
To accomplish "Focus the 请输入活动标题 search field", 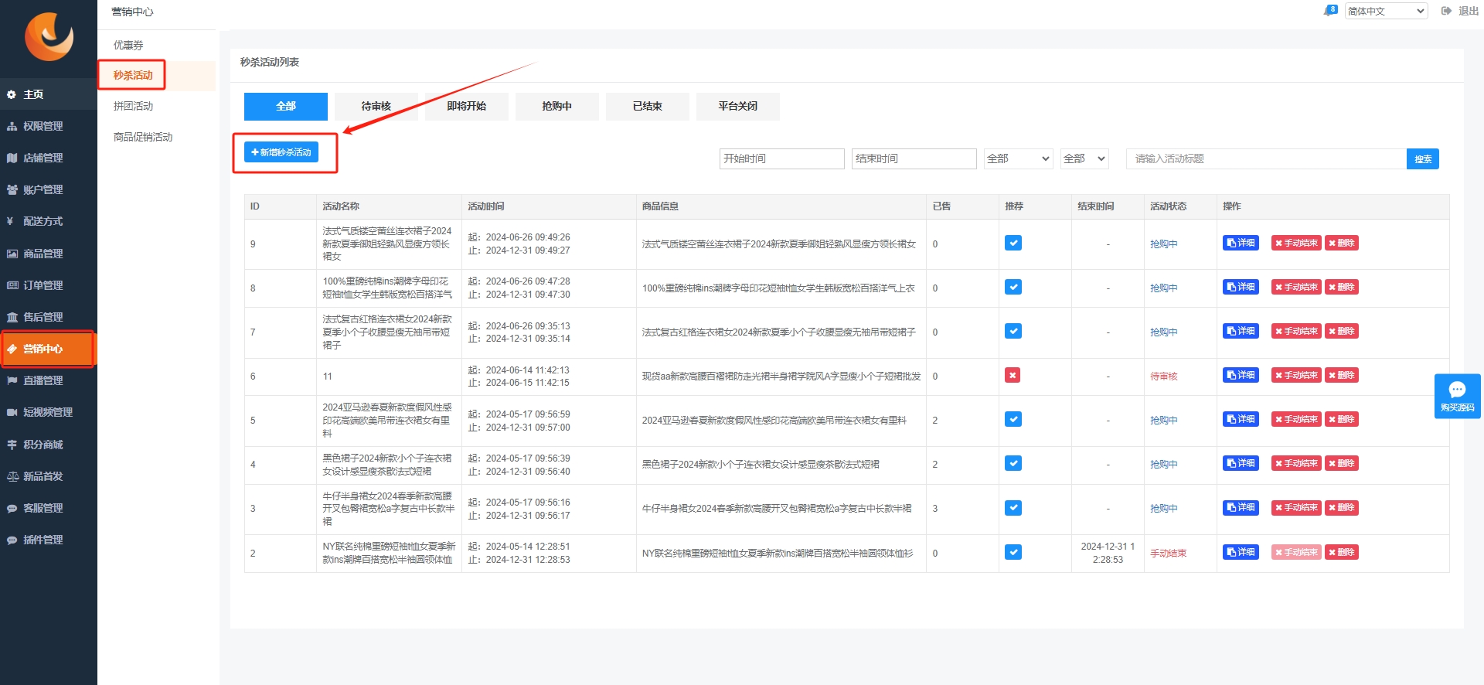I will click(x=1266, y=158).
